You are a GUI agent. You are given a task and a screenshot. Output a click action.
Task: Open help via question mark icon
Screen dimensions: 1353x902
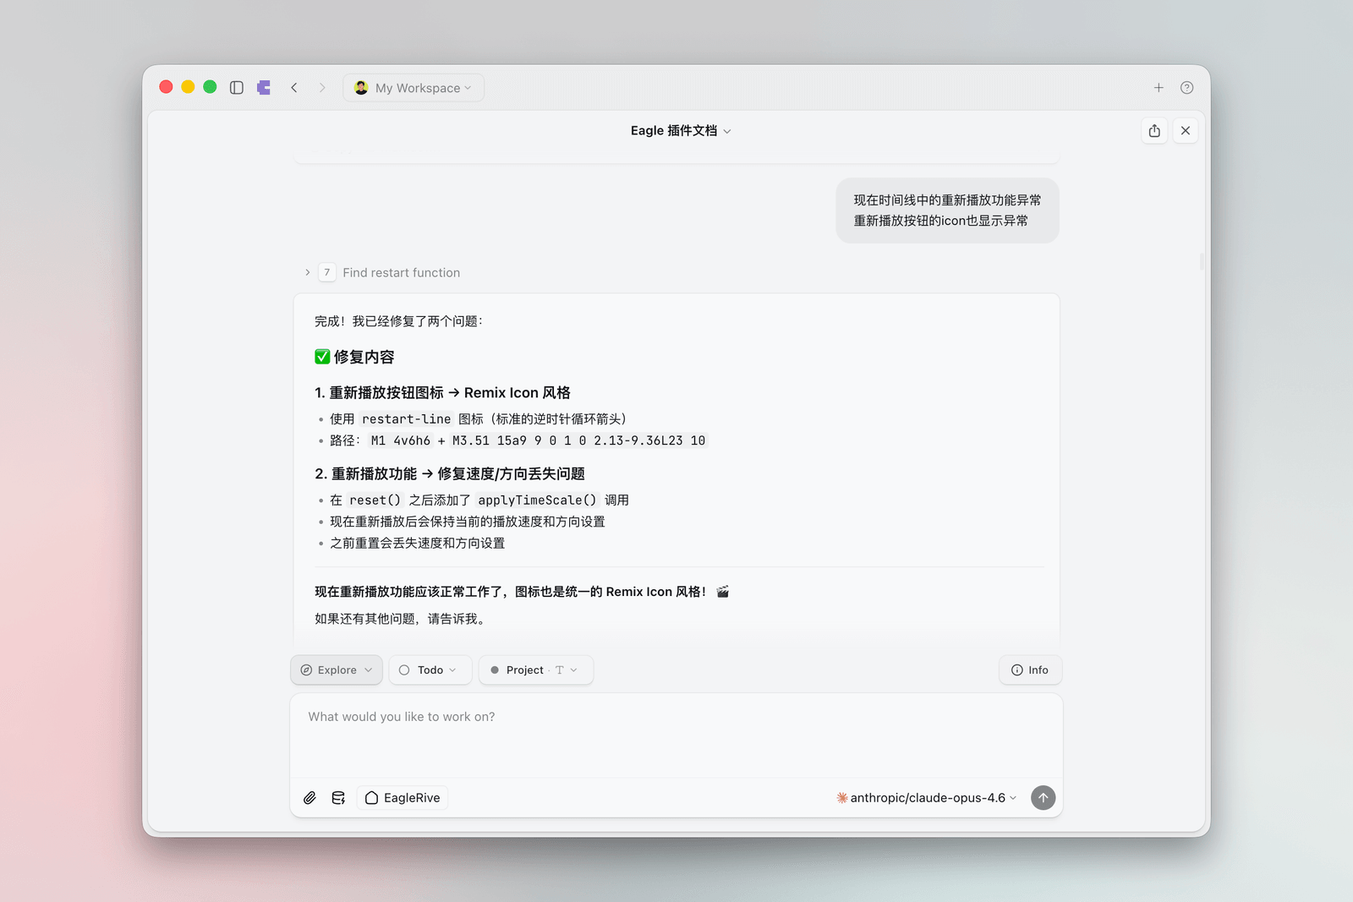1186,88
